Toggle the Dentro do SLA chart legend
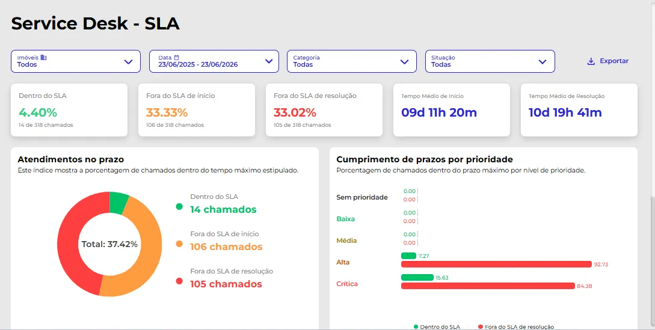This screenshot has width=655, height=330. pos(437,327)
